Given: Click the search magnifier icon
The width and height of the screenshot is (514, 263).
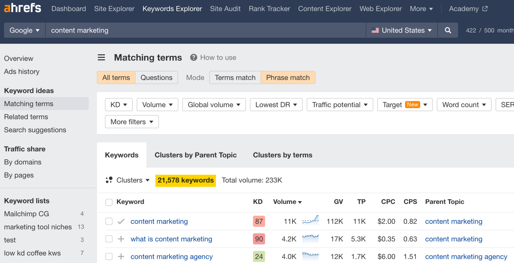Looking at the screenshot, I should [448, 30].
